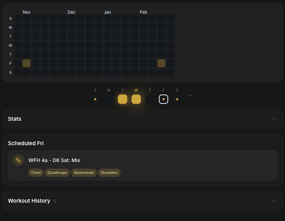285x221 pixels.
Task: Click the Quadriceps muscle tag
Action: [57, 173]
